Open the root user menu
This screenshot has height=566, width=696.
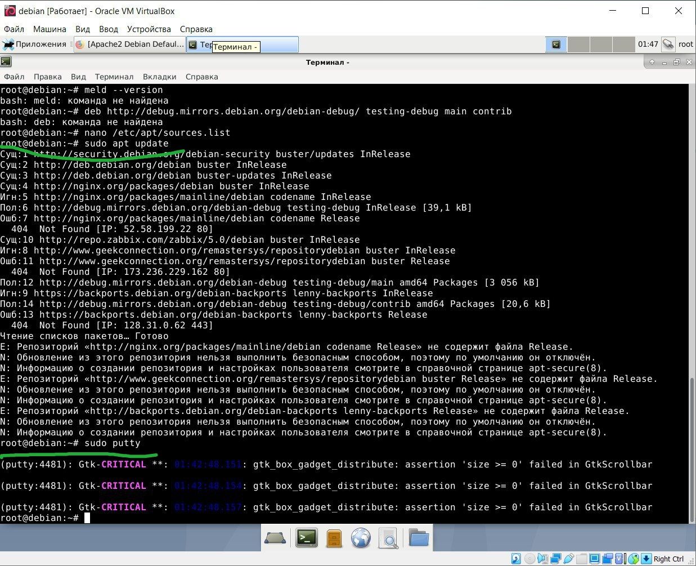click(x=685, y=44)
